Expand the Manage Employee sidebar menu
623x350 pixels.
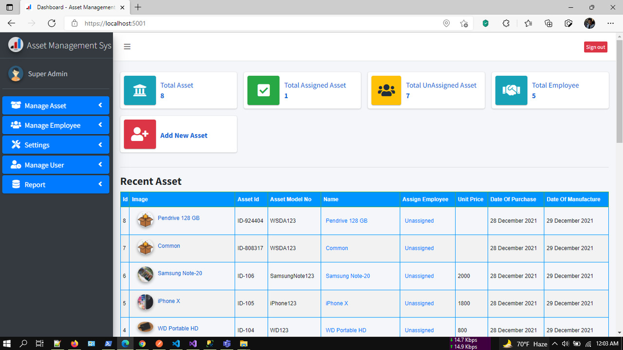click(55, 125)
